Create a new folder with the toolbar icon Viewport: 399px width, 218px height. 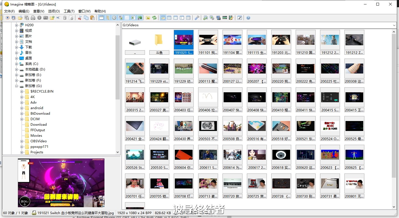point(52,18)
